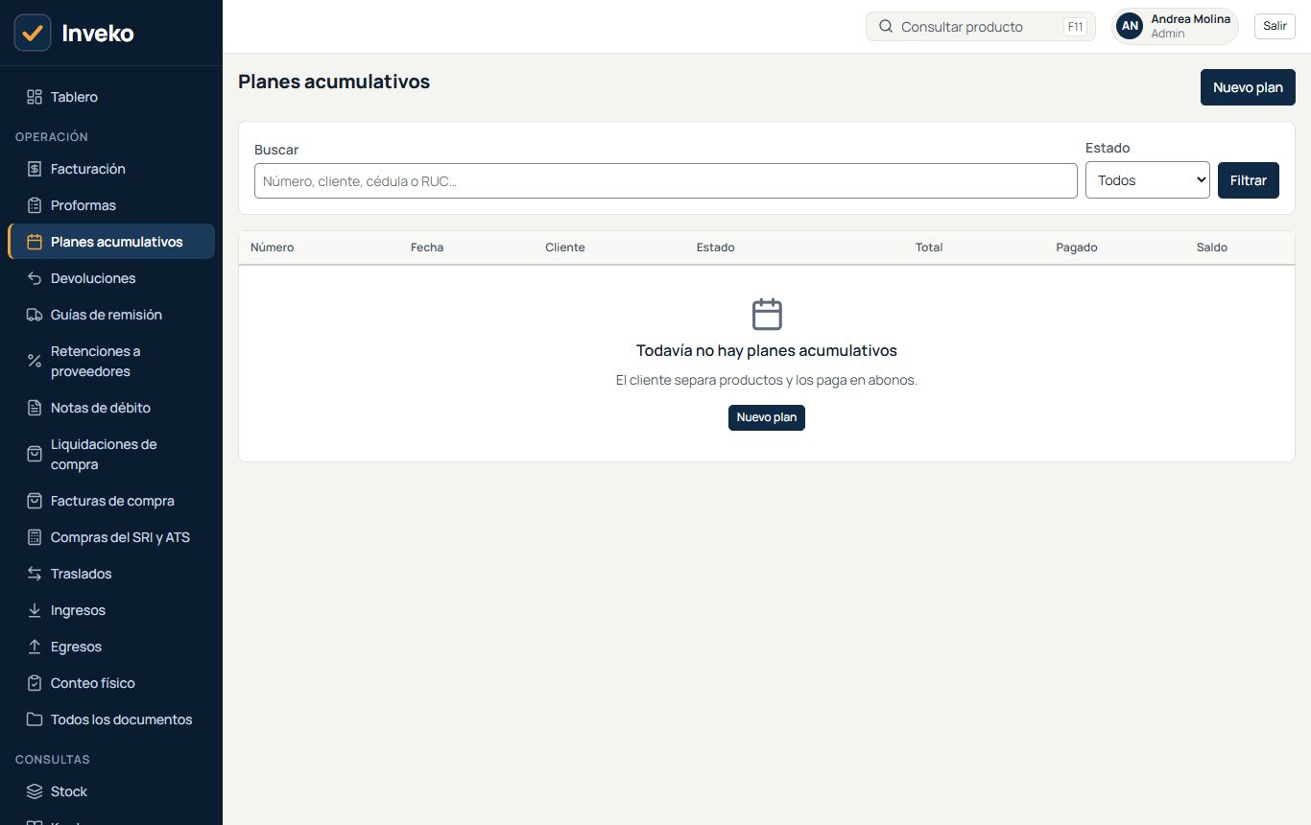Click the Traslados swap arrows icon
1311x825 pixels.
tap(35, 574)
